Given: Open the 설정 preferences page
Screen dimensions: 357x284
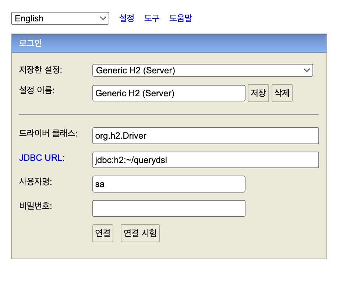Looking at the screenshot, I should pyautogui.click(x=127, y=18).
